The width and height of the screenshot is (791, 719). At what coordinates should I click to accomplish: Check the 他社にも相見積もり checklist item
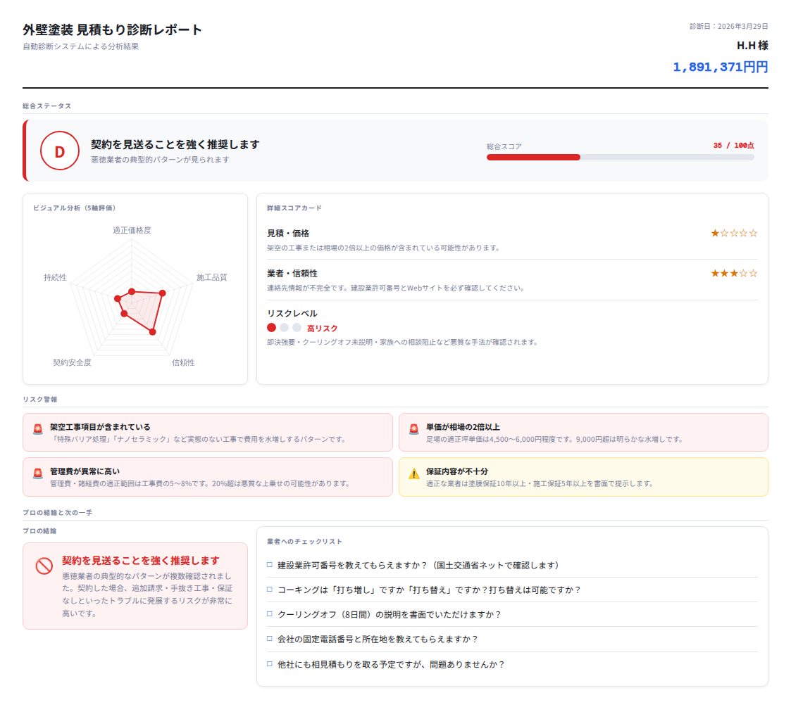[x=269, y=663]
